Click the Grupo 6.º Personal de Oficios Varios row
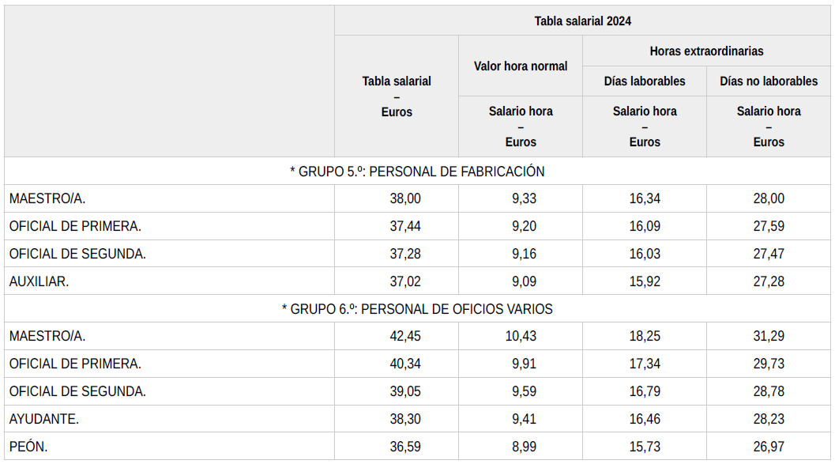 pyautogui.click(x=417, y=309)
